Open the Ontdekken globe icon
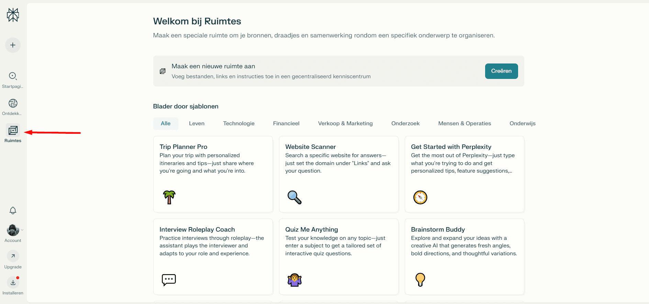The image size is (649, 304). [x=13, y=103]
